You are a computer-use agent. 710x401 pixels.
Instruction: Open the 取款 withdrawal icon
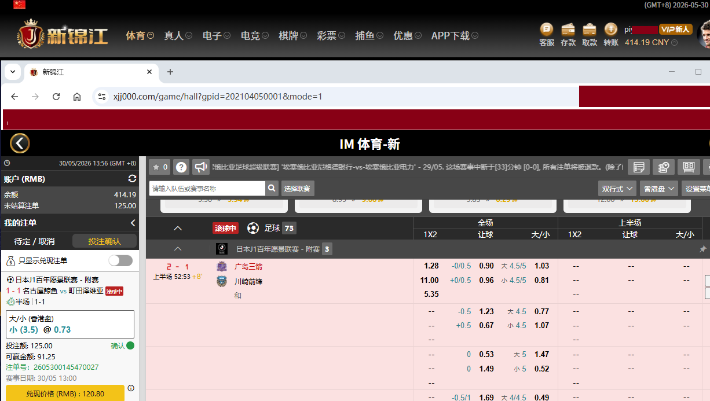590,30
